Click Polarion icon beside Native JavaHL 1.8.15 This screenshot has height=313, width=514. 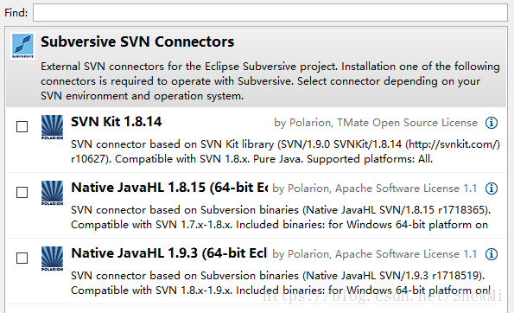pyautogui.click(x=53, y=193)
